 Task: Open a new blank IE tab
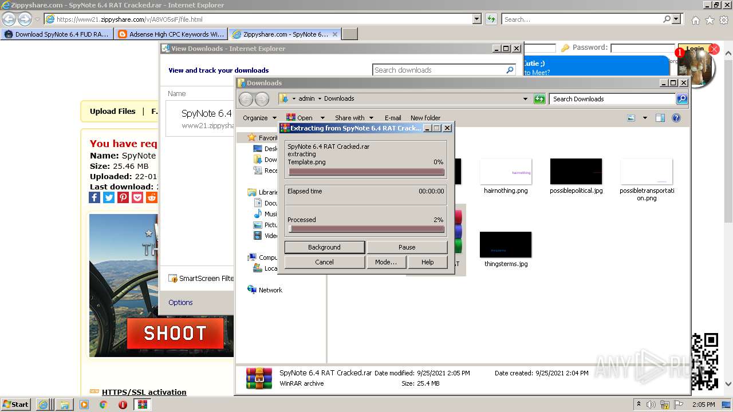click(350, 34)
